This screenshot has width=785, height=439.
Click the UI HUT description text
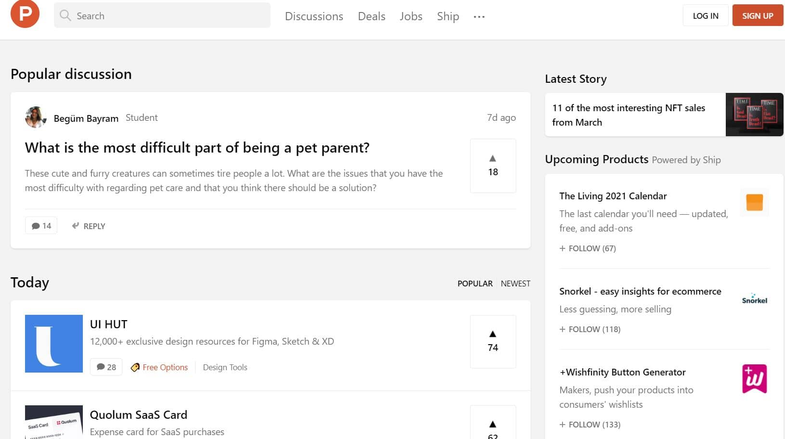pyautogui.click(x=212, y=341)
